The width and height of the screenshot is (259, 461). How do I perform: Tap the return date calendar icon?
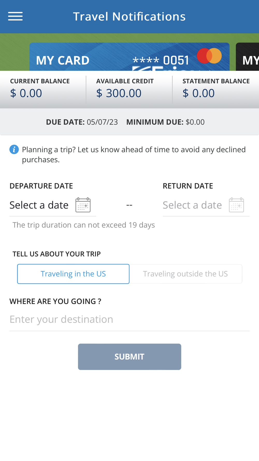pos(236,205)
